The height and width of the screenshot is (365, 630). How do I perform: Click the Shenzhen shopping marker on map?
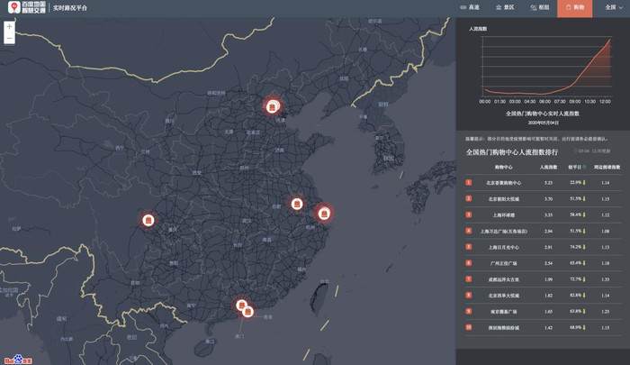coord(248,312)
